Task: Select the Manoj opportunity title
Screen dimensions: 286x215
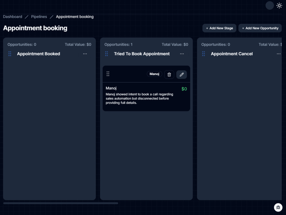Action: click(x=111, y=88)
